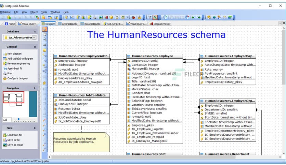Image resolution: width=286 pixels, height=165 pixels.
Task: Click the Navigator zoom slider handle
Action: coord(18,119)
